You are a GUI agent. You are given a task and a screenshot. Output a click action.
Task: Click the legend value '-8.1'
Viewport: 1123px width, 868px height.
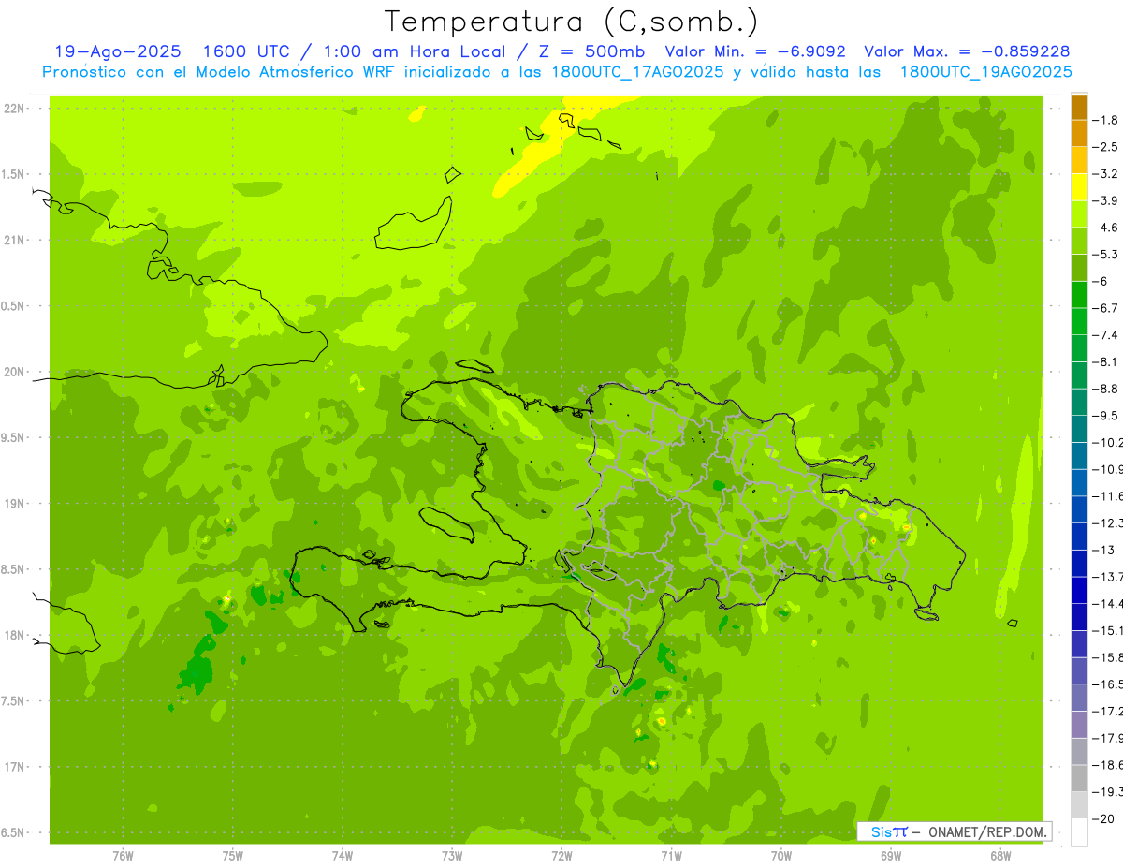pyautogui.click(x=1107, y=361)
